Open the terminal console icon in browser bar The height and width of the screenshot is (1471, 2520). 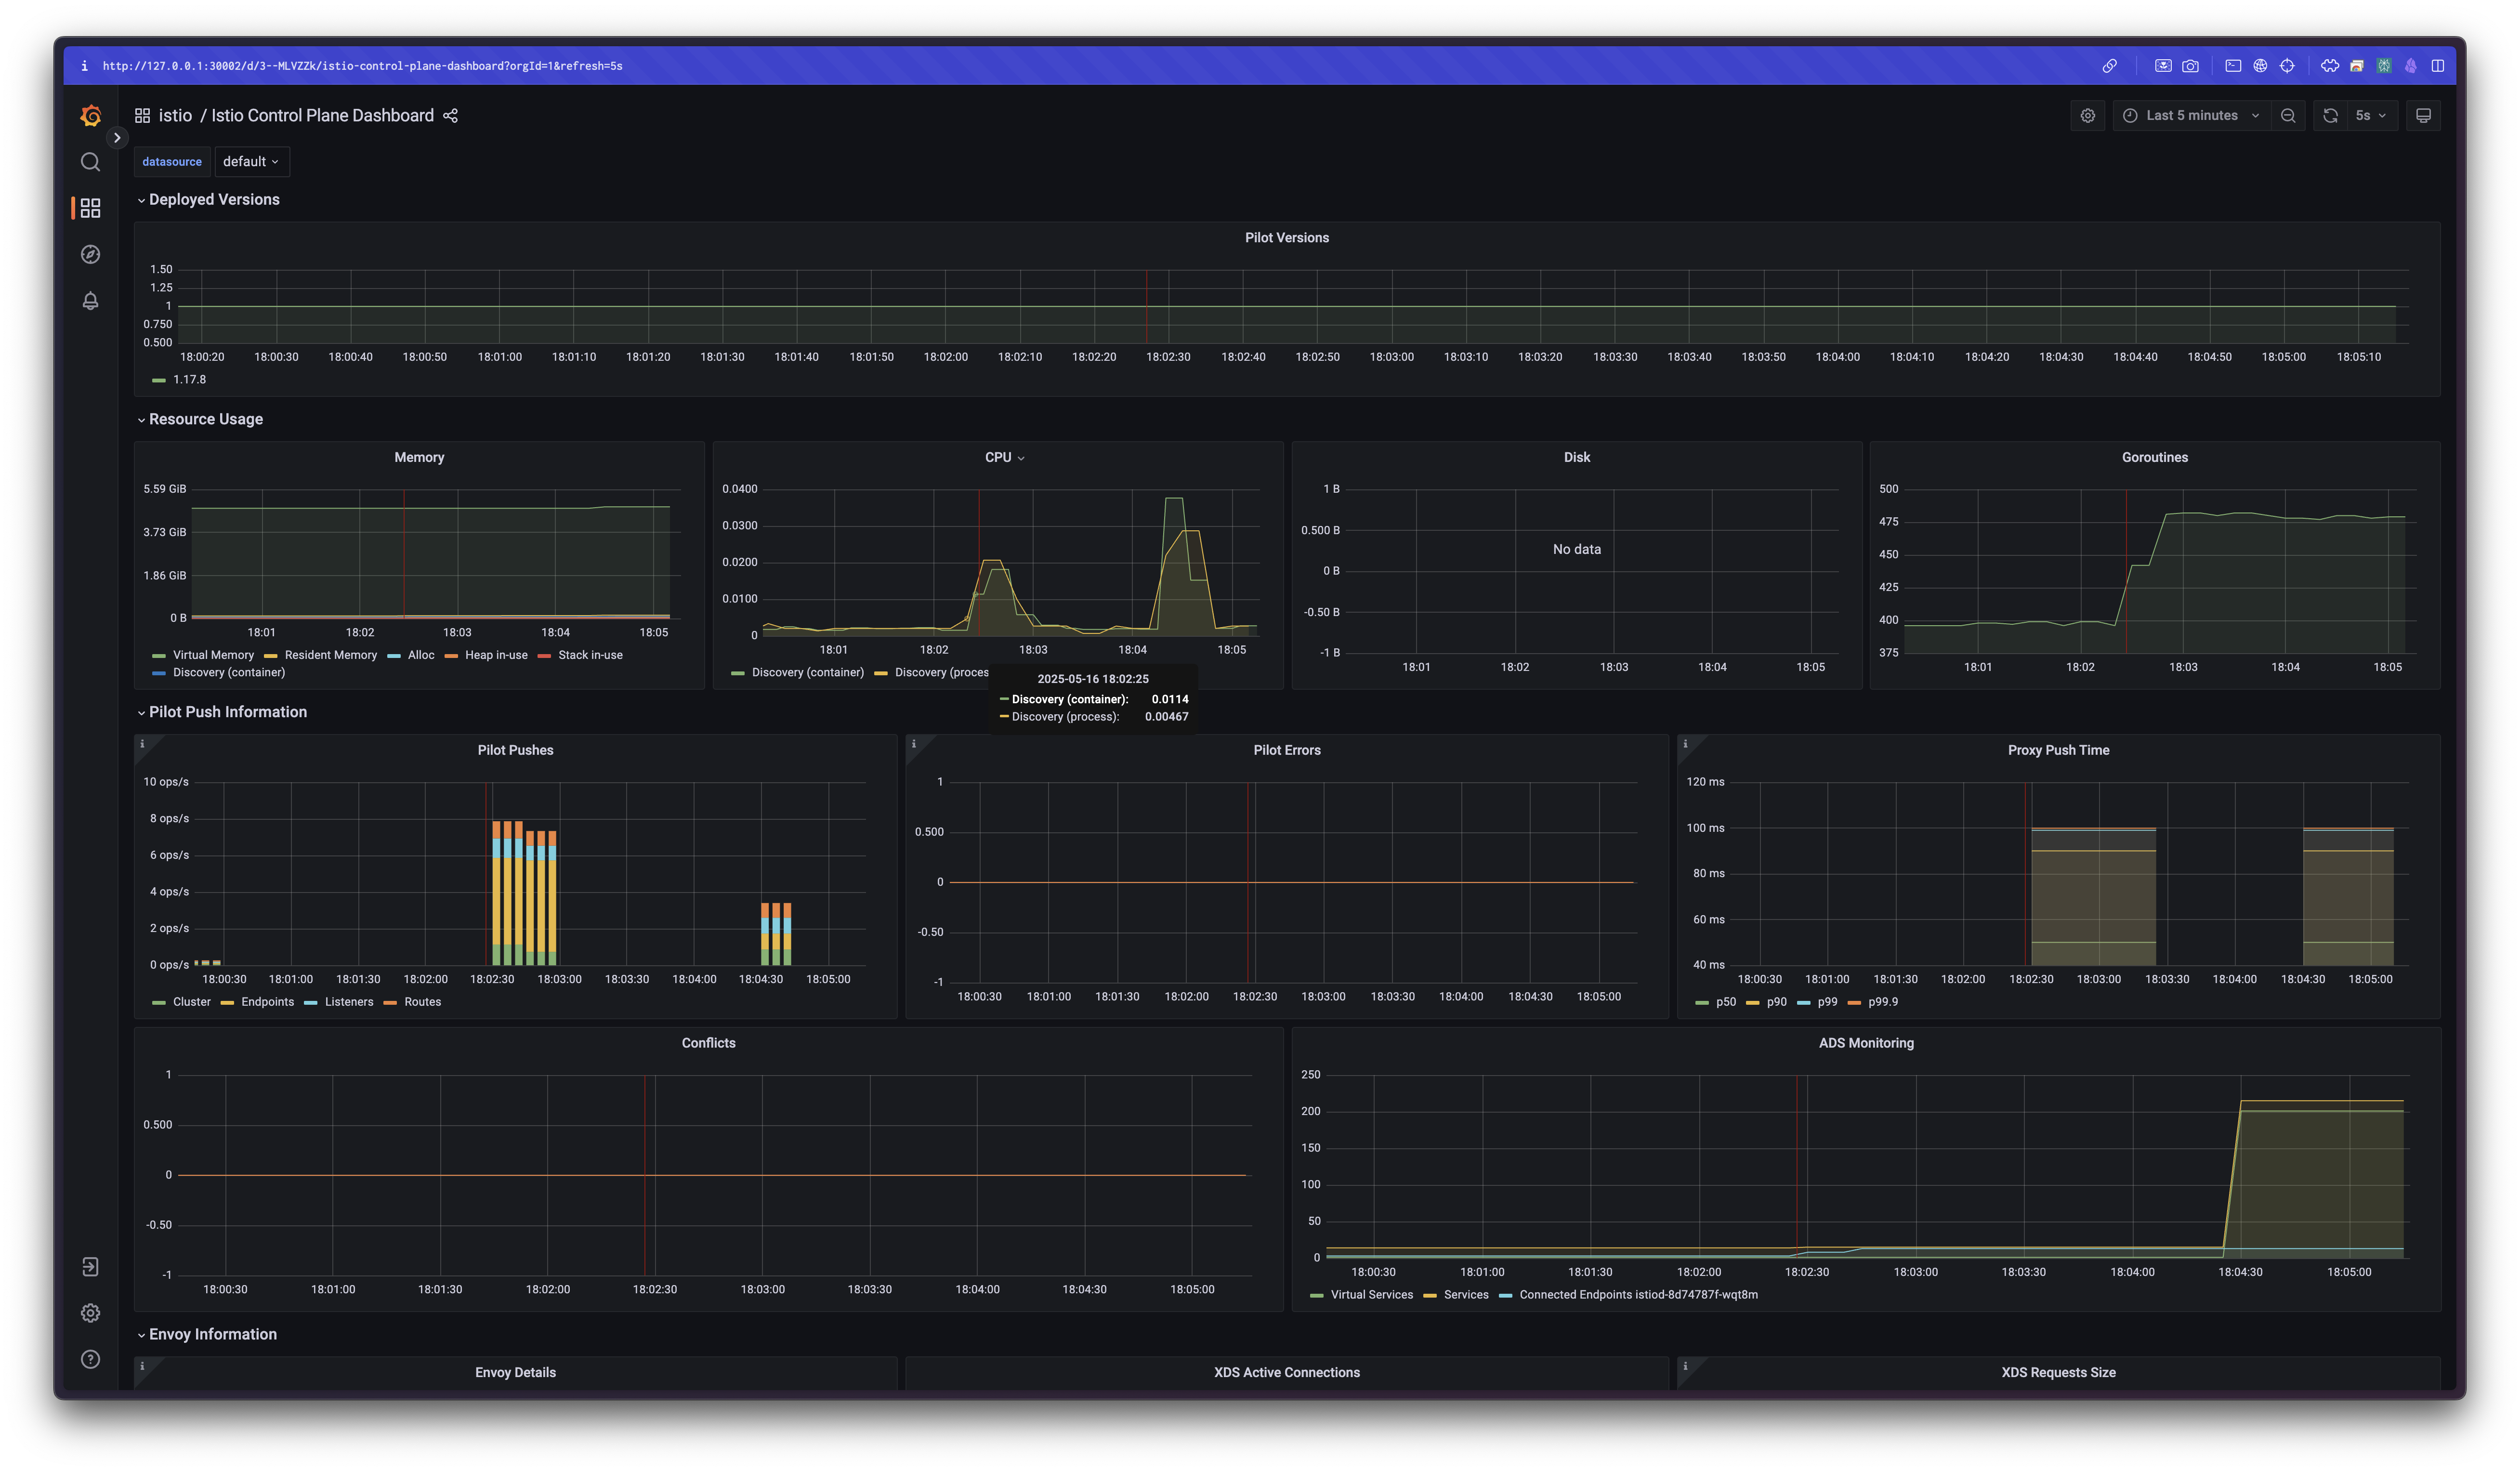point(2233,66)
